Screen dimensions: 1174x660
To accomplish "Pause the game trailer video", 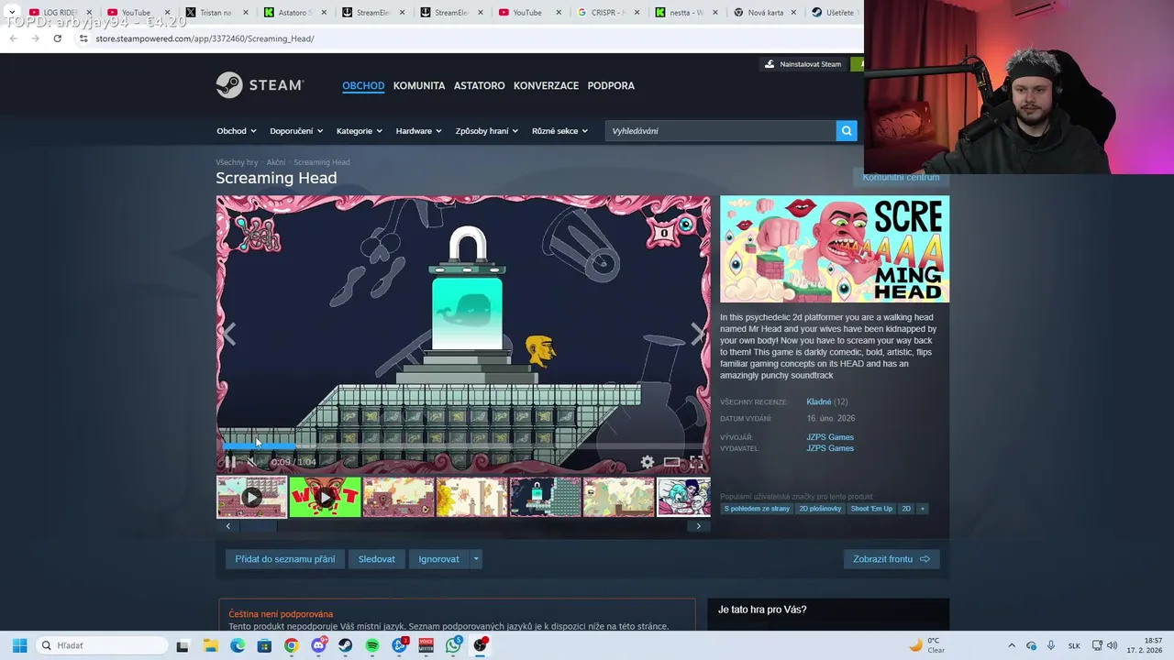I will pos(230,462).
